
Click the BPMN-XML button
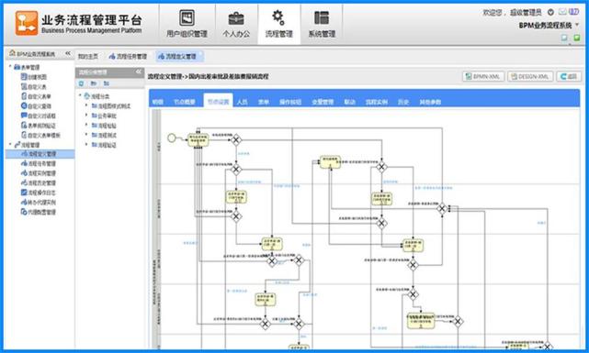tap(483, 76)
